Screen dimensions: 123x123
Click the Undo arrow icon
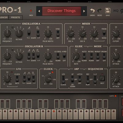pos(92,11)
